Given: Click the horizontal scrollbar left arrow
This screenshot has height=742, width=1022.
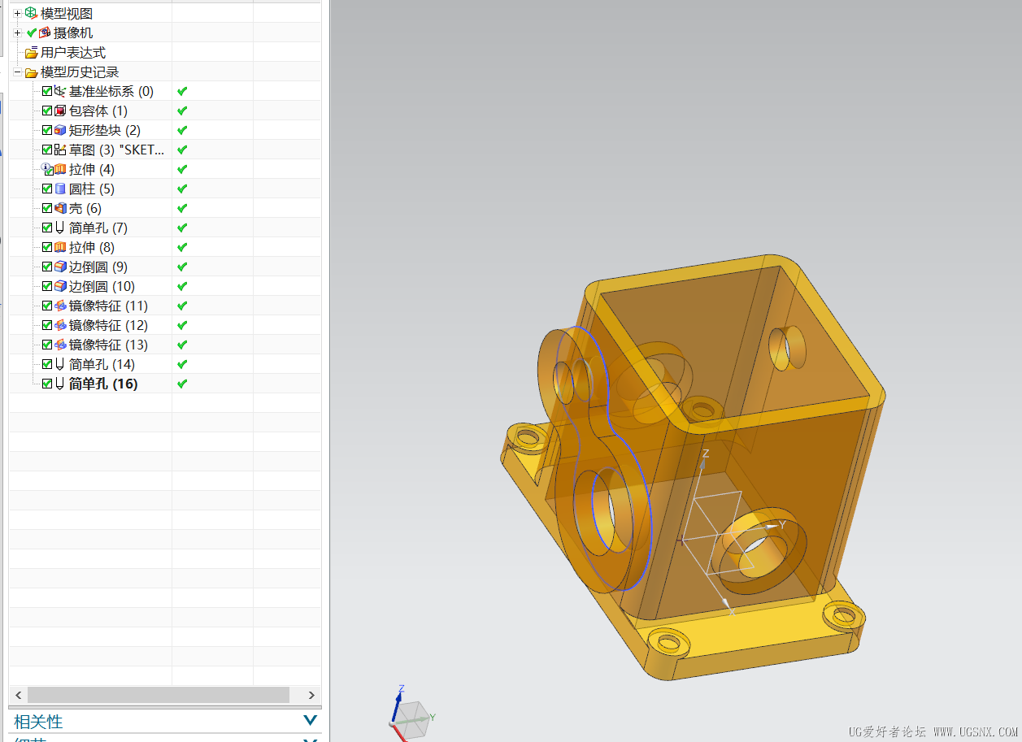Looking at the screenshot, I should point(18,695).
